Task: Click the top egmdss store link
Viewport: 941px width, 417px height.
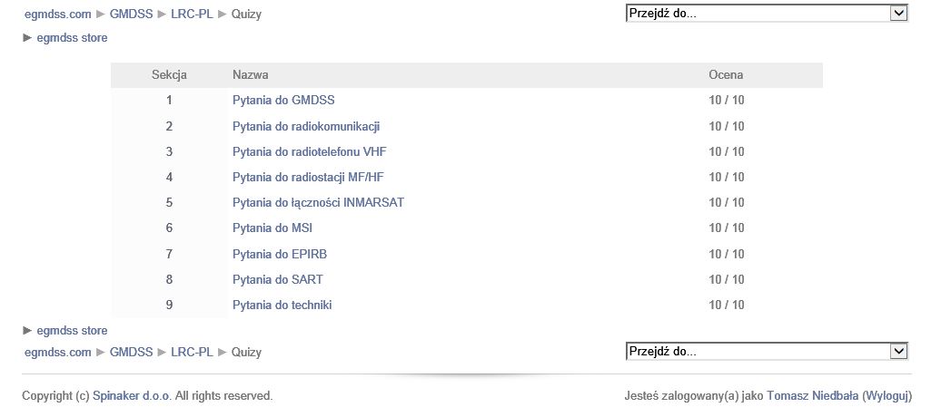Action: coord(72,38)
